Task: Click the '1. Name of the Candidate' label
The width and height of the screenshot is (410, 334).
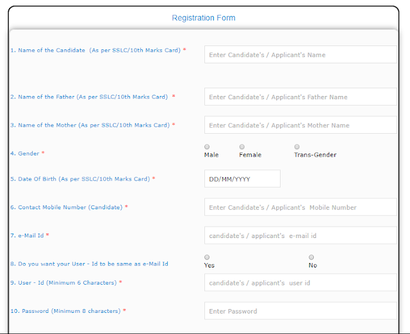Action: coord(98,50)
